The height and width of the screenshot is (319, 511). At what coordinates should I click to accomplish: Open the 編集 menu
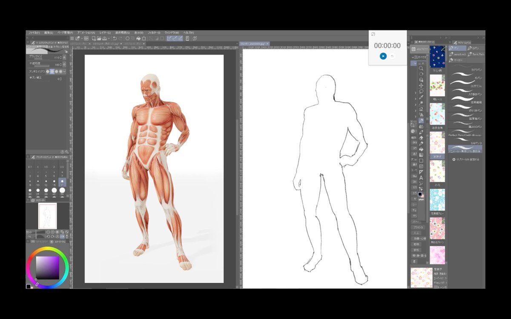coord(49,33)
